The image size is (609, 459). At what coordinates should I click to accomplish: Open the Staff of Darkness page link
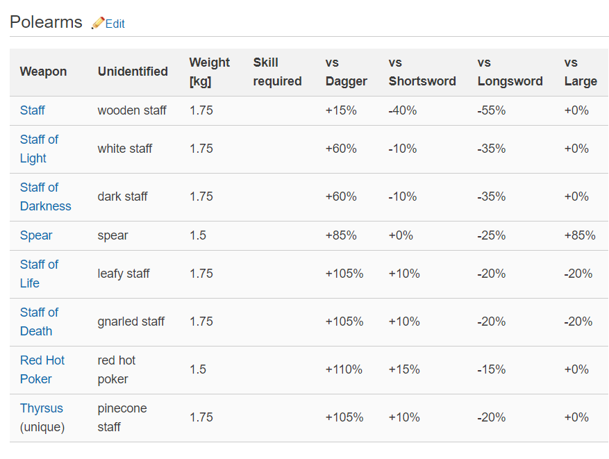click(x=45, y=197)
